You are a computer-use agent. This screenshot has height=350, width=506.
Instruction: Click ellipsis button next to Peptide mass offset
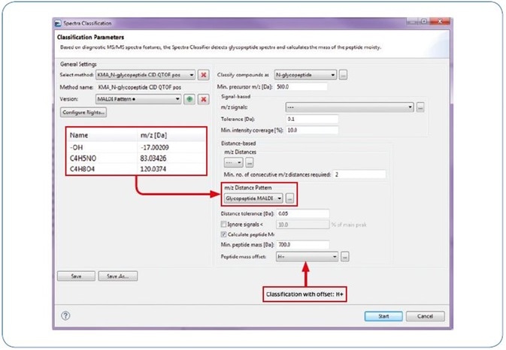pyautogui.click(x=345, y=256)
